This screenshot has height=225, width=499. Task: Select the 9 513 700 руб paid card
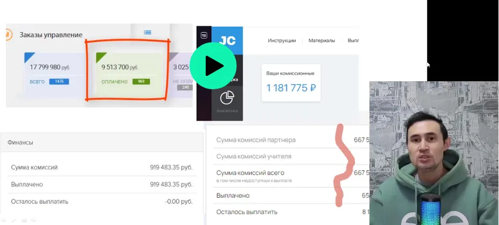[129, 75]
